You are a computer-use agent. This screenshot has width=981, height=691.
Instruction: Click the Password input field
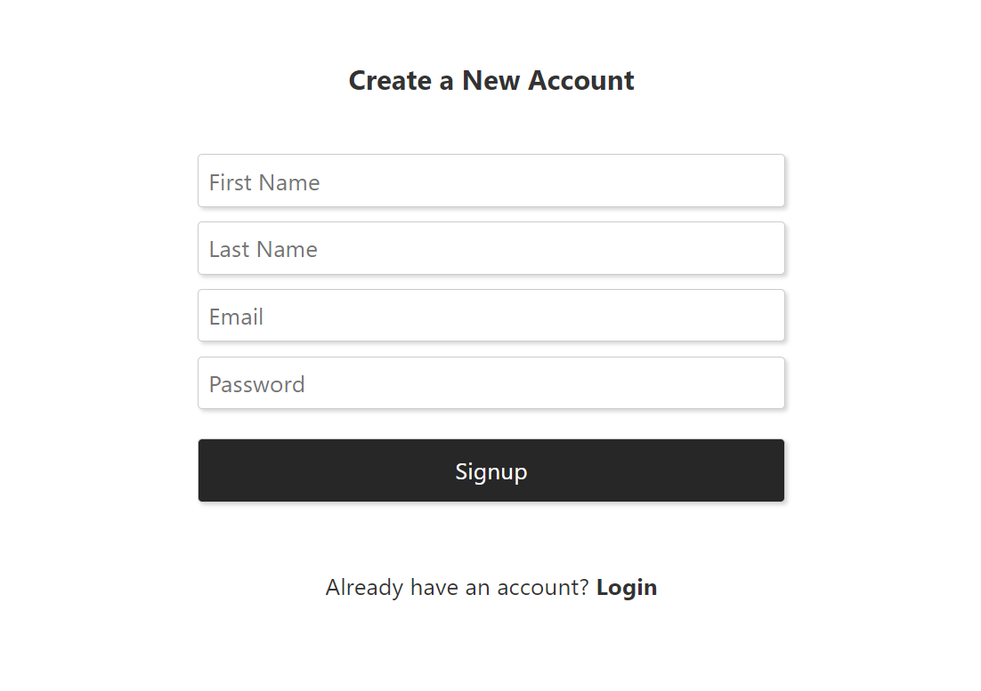point(490,383)
